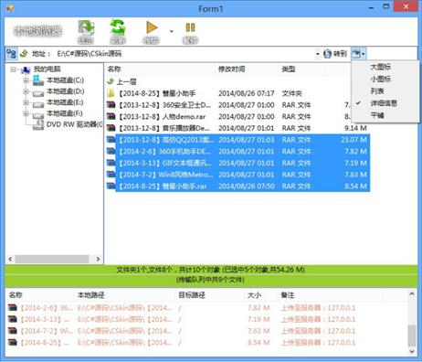Image resolution: width=422 pixels, height=362 pixels.
Task: Click the 修改时间 column header
Action: pyautogui.click(x=231, y=69)
